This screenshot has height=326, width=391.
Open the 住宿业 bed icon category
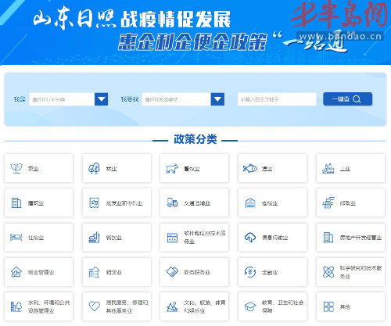(16, 237)
